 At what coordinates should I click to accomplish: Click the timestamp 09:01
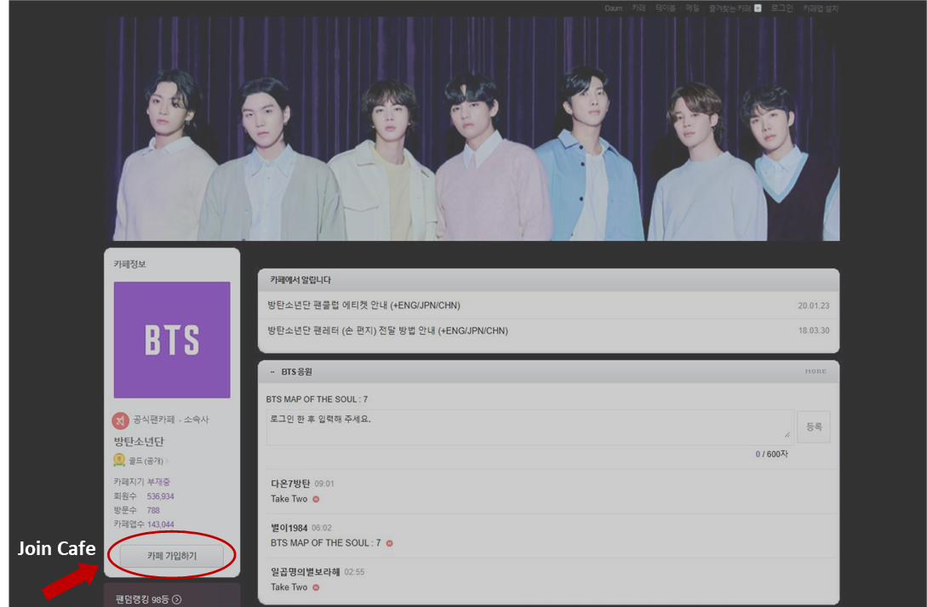tap(324, 484)
